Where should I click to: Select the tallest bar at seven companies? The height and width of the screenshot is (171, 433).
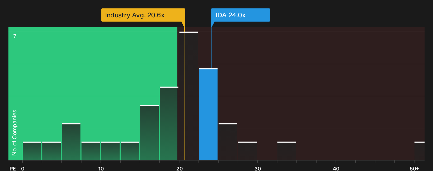tap(189, 96)
